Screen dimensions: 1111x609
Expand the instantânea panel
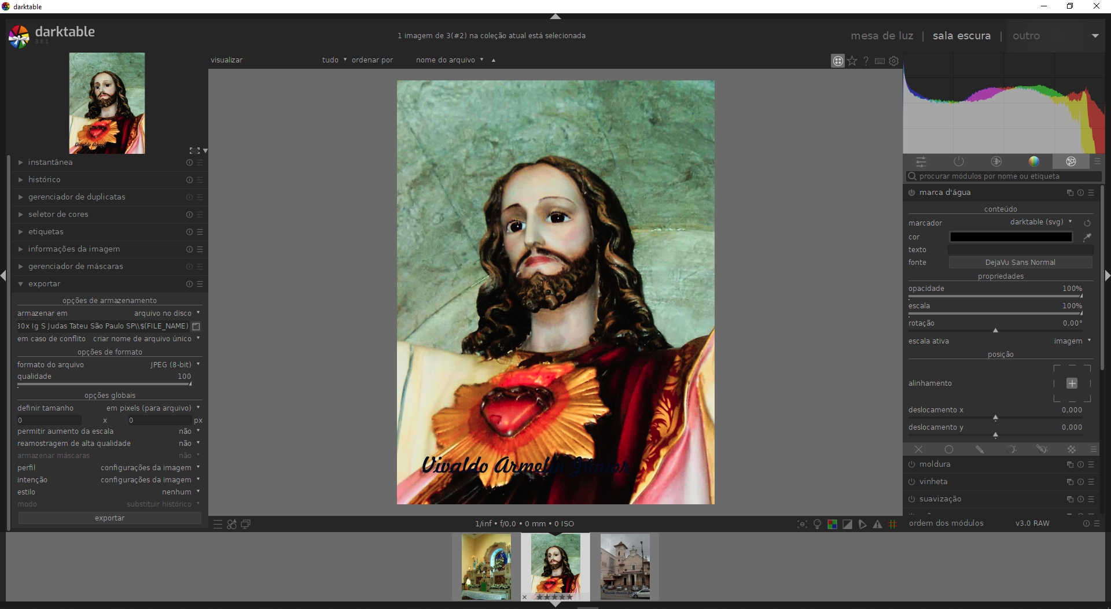(x=50, y=163)
